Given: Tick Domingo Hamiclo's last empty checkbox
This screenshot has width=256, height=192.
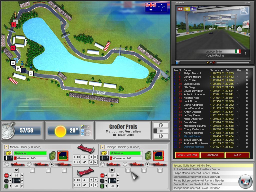Looking at the screenshot, I should pos(160,170).
